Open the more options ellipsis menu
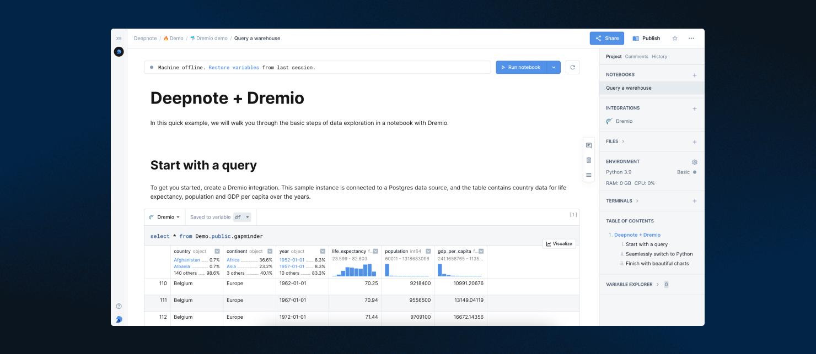The width and height of the screenshot is (816, 354). (x=691, y=39)
